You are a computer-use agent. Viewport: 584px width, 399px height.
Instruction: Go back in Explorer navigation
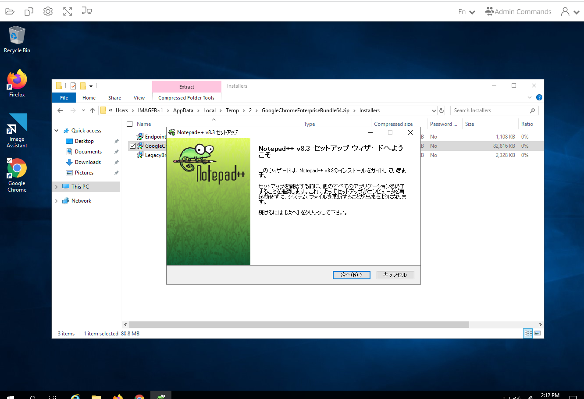(60, 110)
